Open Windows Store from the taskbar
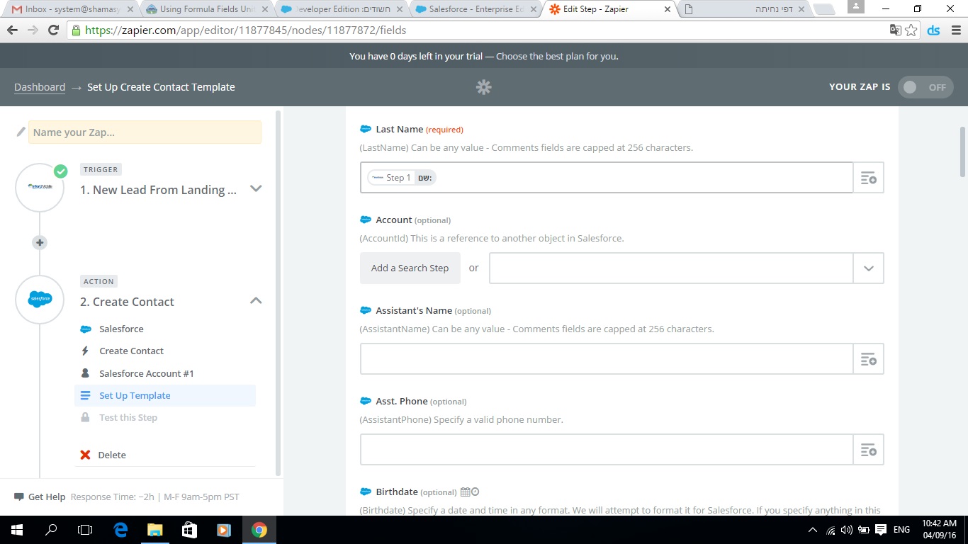 point(189,530)
